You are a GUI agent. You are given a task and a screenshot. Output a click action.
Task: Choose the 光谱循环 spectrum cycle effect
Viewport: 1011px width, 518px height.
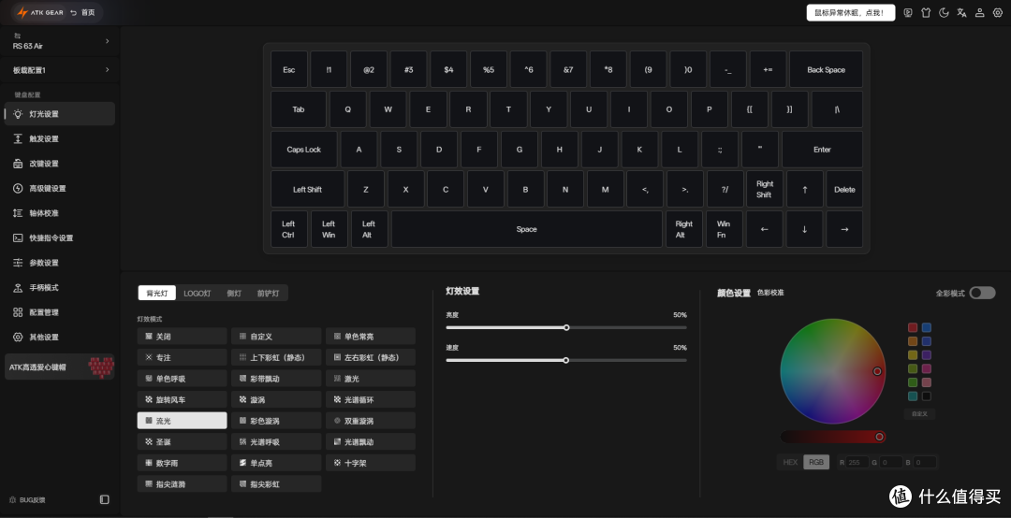[x=370, y=399]
